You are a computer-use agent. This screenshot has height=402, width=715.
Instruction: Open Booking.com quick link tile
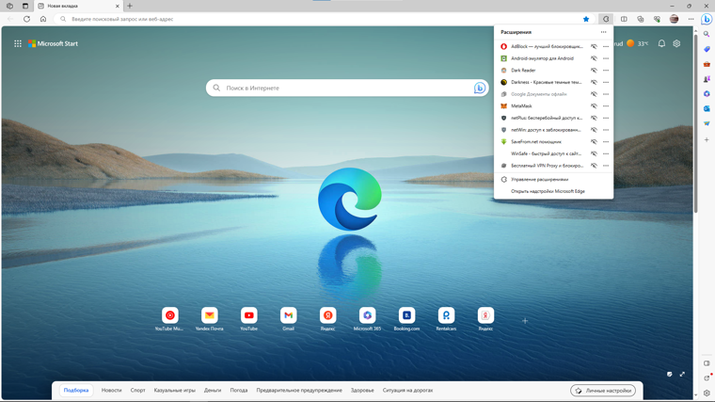[x=406, y=318]
